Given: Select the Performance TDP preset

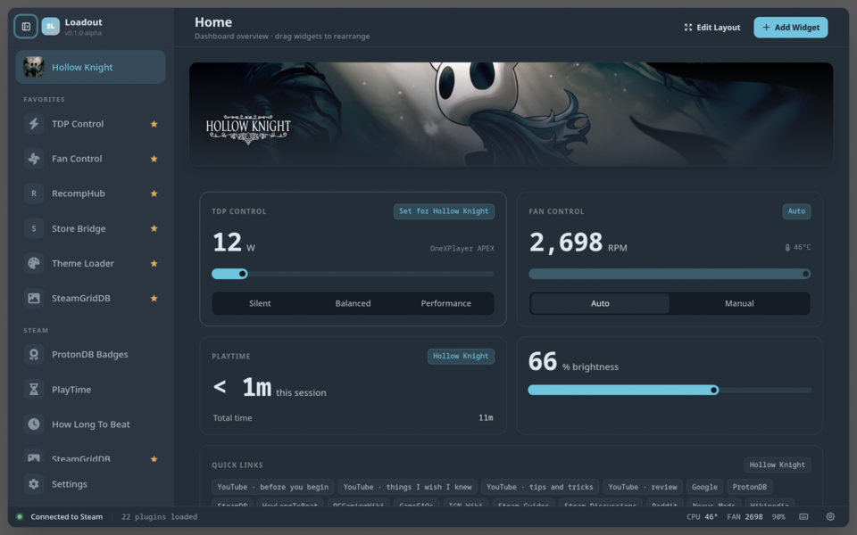Looking at the screenshot, I should tap(445, 303).
